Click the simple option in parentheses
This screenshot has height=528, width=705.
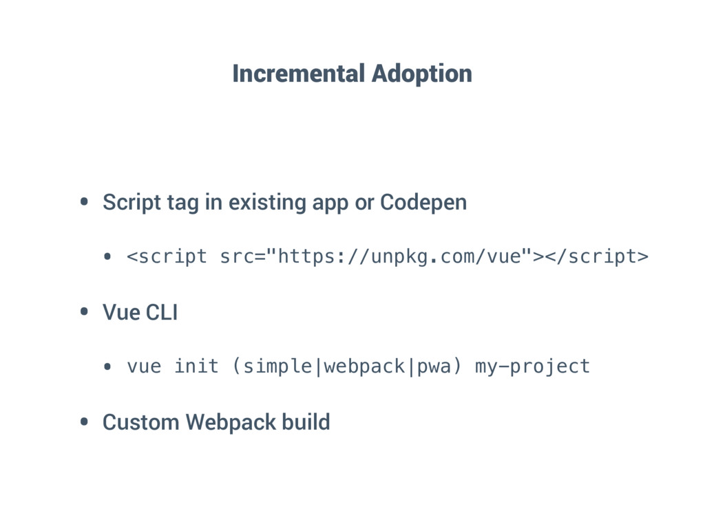[x=277, y=366]
